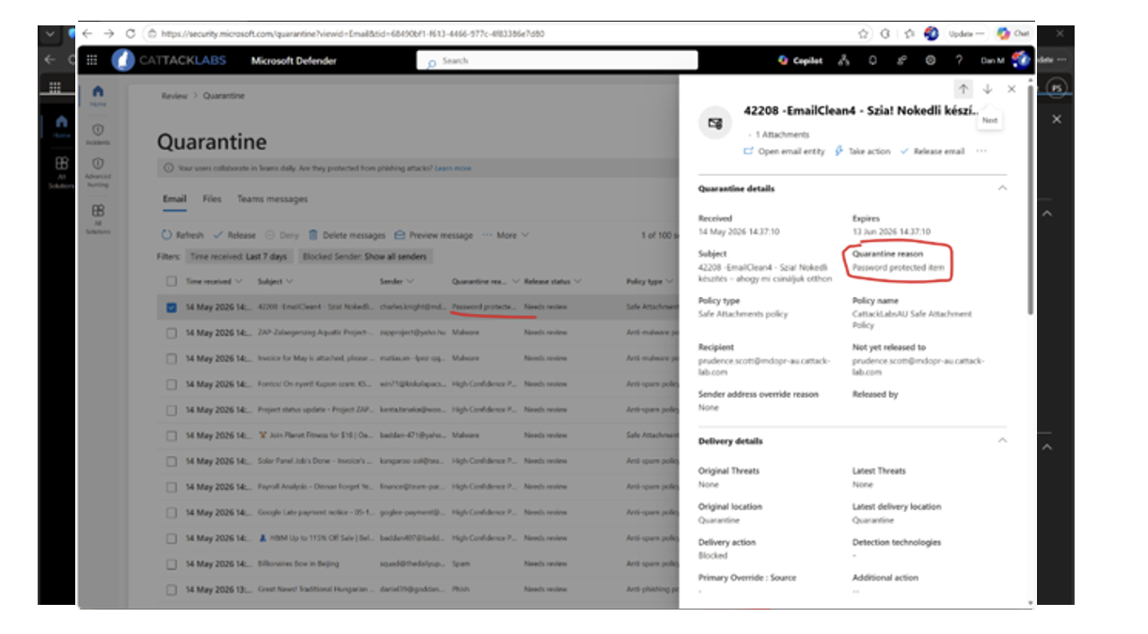Check the Fontos! On nyert! row checkbox

171,384
